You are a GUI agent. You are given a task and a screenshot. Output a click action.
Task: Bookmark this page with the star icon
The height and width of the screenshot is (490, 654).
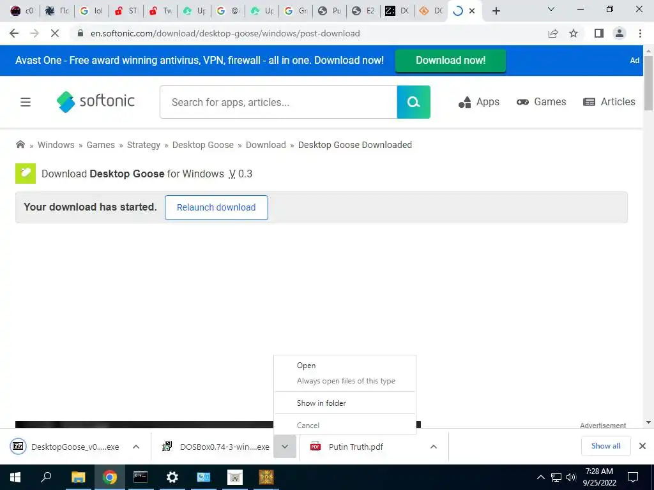click(x=574, y=33)
